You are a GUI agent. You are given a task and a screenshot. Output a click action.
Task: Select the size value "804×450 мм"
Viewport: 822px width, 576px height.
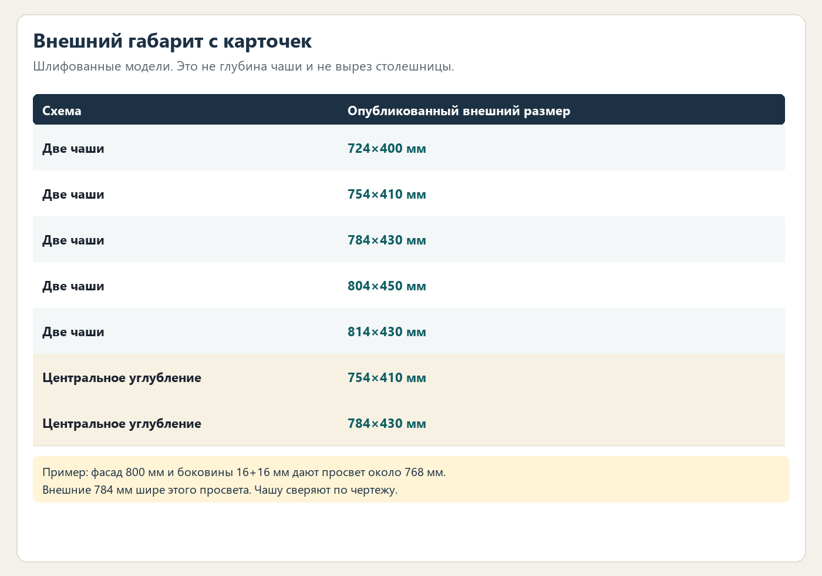(x=387, y=286)
